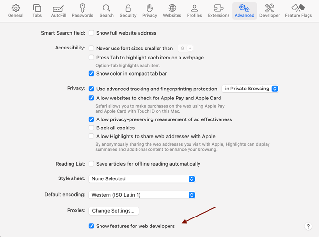Toggle Save articles for offline reading
Image resolution: width=319 pixels, height=237 pixels.
(x=91, y=164)
